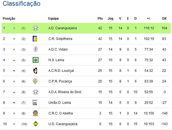Click the C.R.C. O Abelha badge
172x130 pixels.
35,113
